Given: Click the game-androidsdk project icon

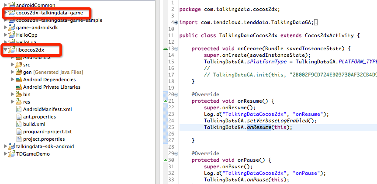Looking at the screenshot, I should (x=12, y=28).
